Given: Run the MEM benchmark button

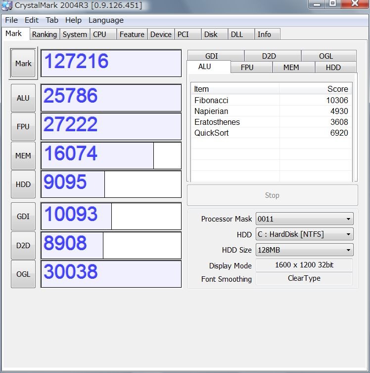Looking at the screenshot, I should tap(23, 155).
